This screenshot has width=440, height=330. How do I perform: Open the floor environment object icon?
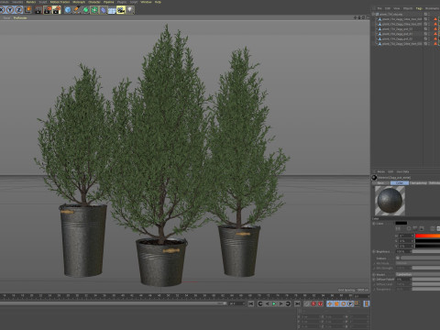click(x=112, y=10)
